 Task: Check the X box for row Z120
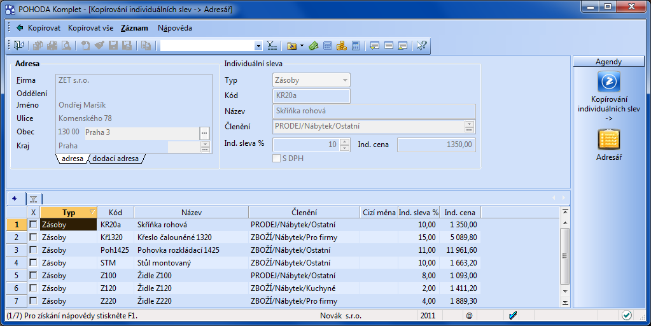(x=33, y=288)
